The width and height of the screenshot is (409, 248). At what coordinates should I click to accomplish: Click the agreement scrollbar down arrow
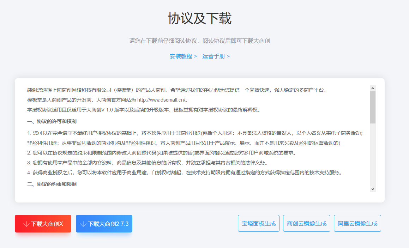pyautogui.click(x=373, y=189)
